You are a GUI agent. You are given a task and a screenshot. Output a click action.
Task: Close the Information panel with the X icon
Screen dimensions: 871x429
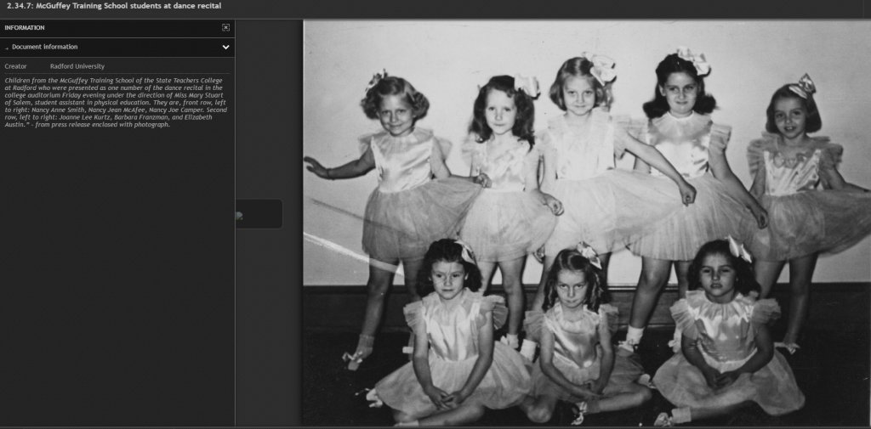(225, 27)
